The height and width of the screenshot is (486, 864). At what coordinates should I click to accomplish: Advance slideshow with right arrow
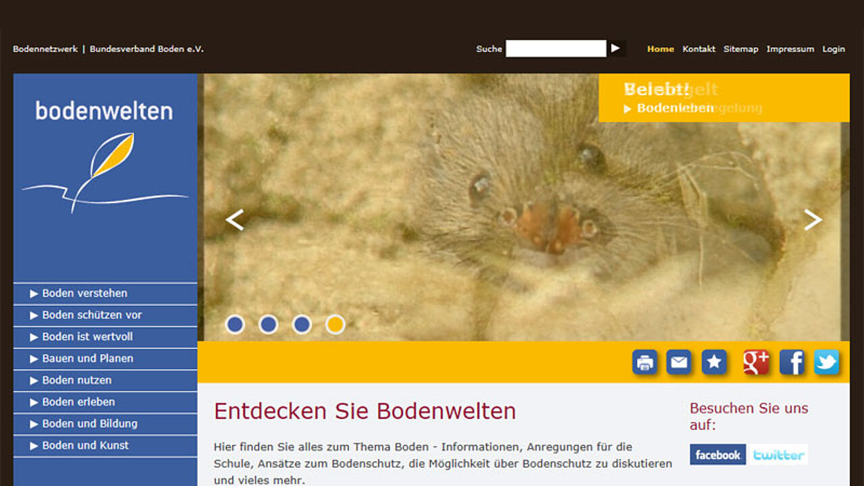point(813,220)
